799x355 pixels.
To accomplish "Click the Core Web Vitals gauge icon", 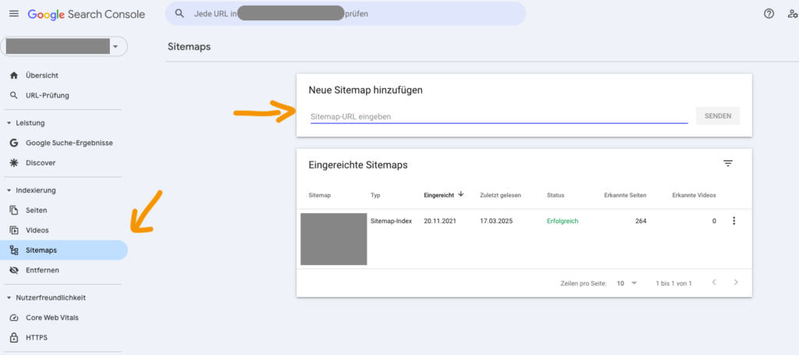I will coord(14,318).
